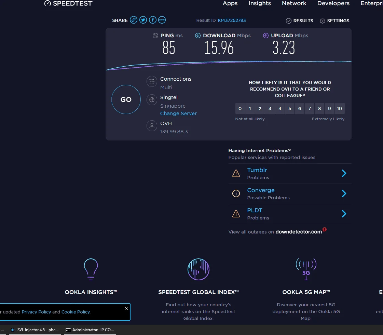Share result on Facebook icon
Viewport: 383px width, 335px height.
point(153,20)
